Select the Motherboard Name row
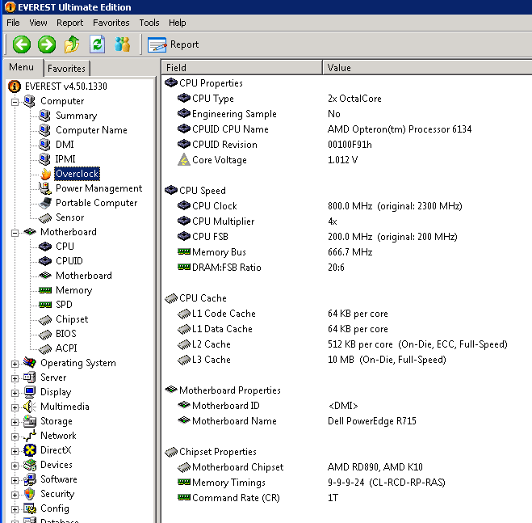Screen dimensions: 532x523 pyautogui.click(x=347, y=421)
